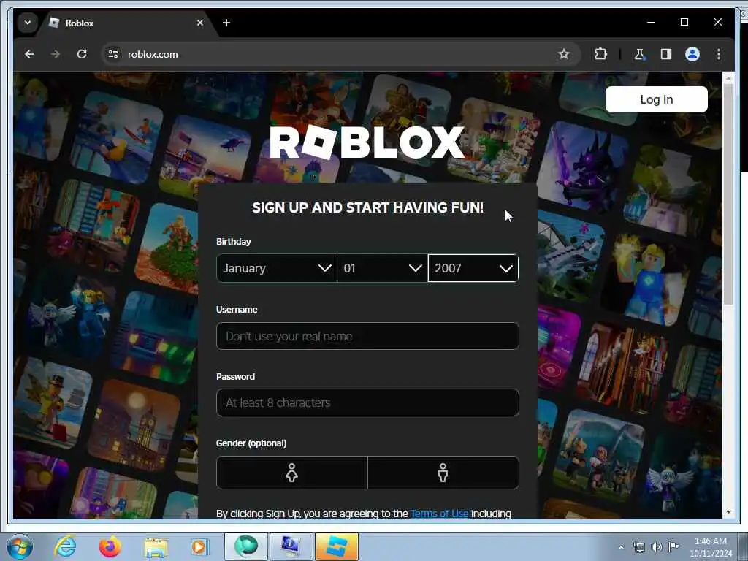Reload the Roblox page
This screenshot has height=561, width=748.
click(82, 54)
